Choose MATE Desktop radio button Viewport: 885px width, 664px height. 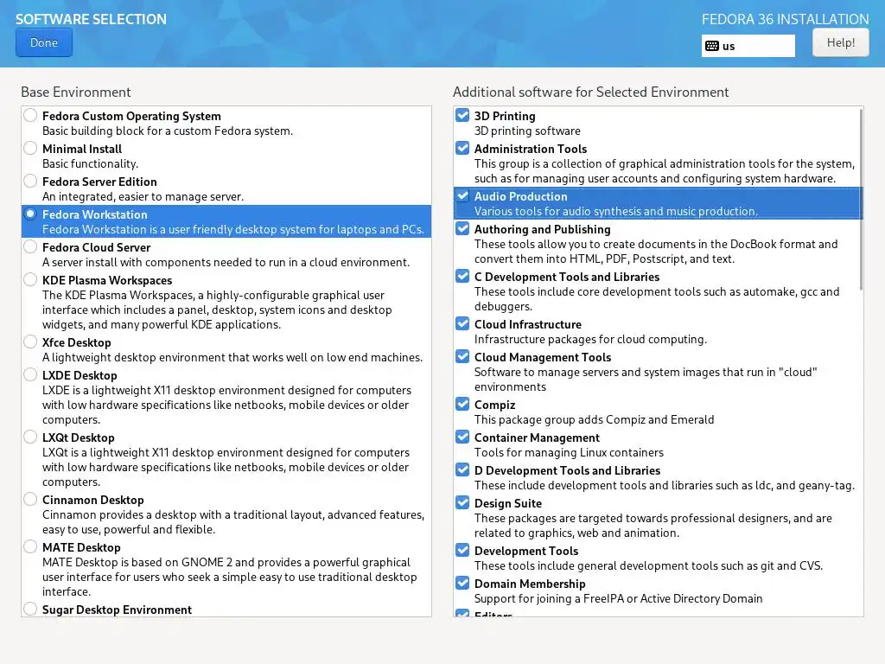pos(30,546)
